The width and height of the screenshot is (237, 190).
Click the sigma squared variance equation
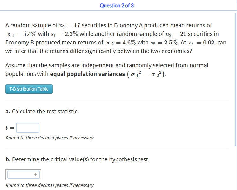[x=146, y=74]
